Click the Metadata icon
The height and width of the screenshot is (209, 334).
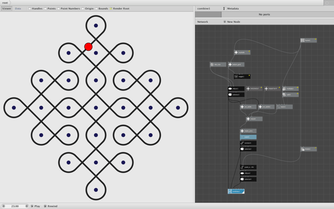coord(224,8)
